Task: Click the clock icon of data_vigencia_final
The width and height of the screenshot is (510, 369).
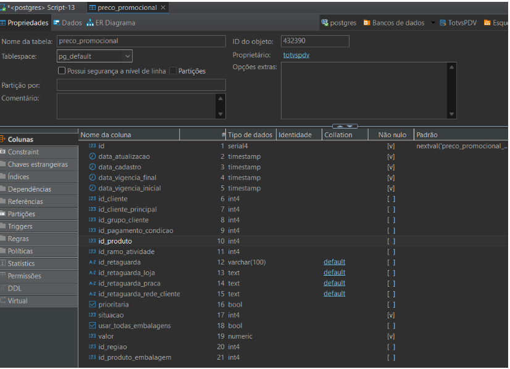Action: [93, 177]
